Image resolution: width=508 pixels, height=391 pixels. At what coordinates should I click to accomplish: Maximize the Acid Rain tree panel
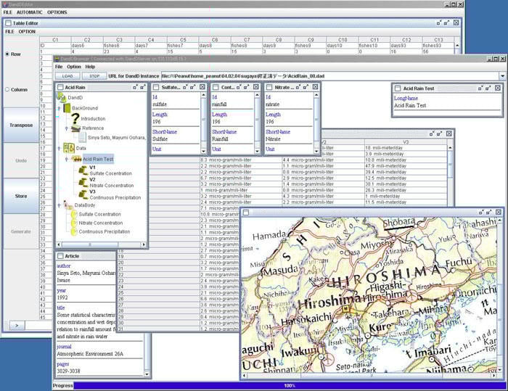point(142,88)
